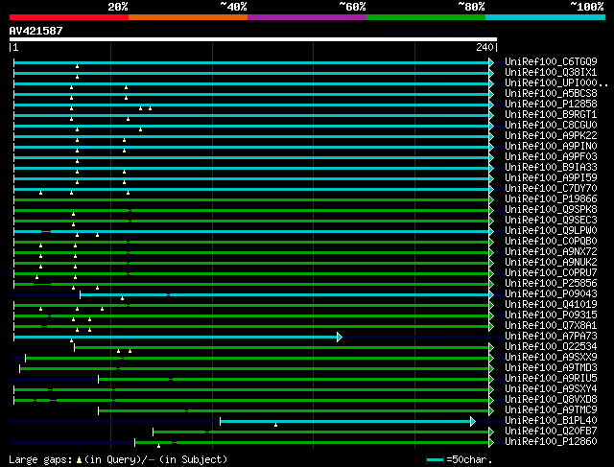
Task: Click the cyan ~100% legend segment
Action: (545, 17)
